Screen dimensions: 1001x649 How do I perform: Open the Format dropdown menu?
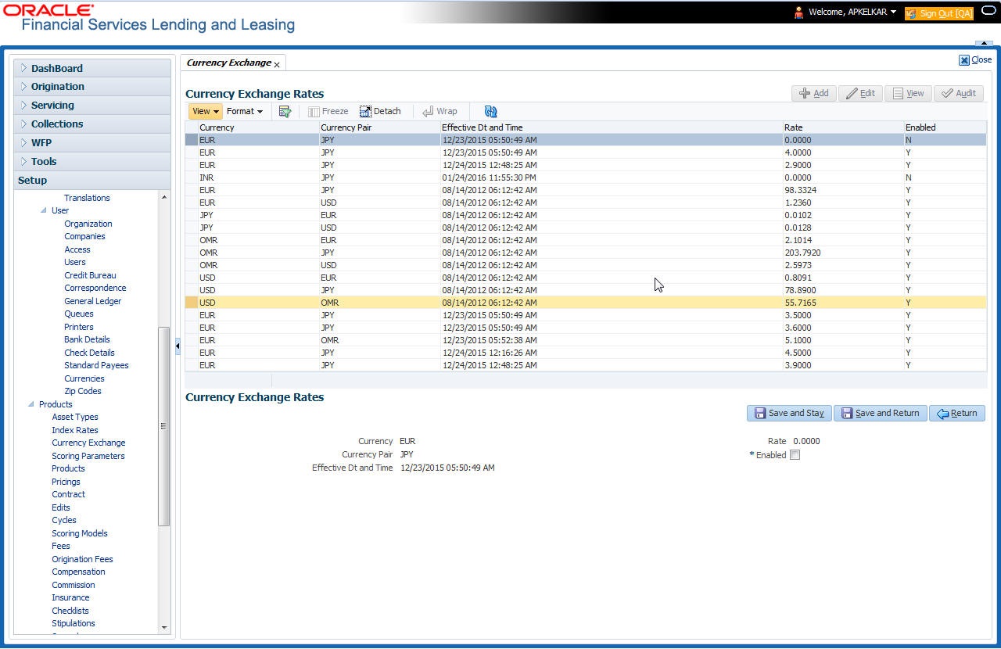coord(244,111)
